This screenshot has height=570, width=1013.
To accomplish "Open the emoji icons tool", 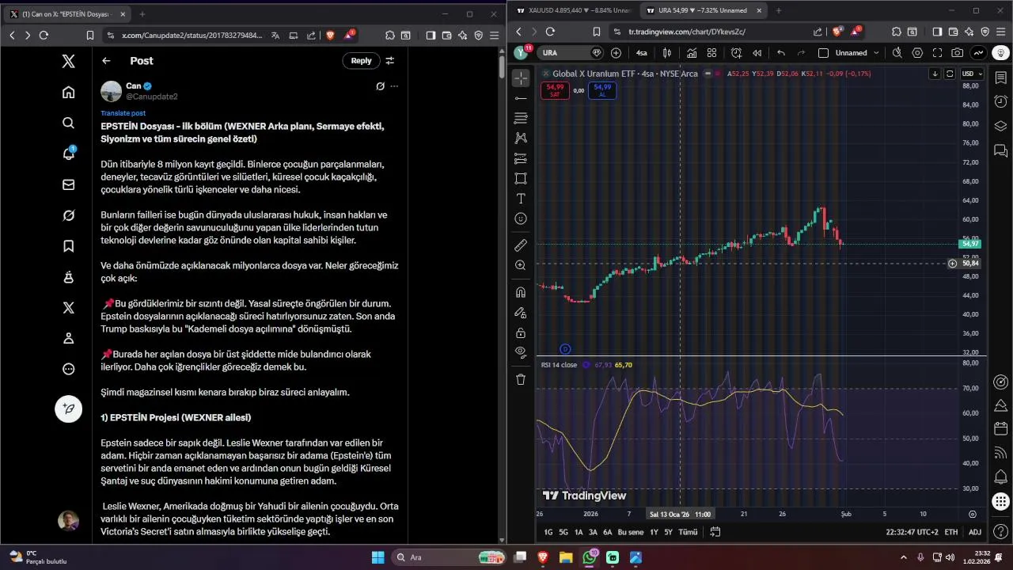I will [x=521, y=218].
